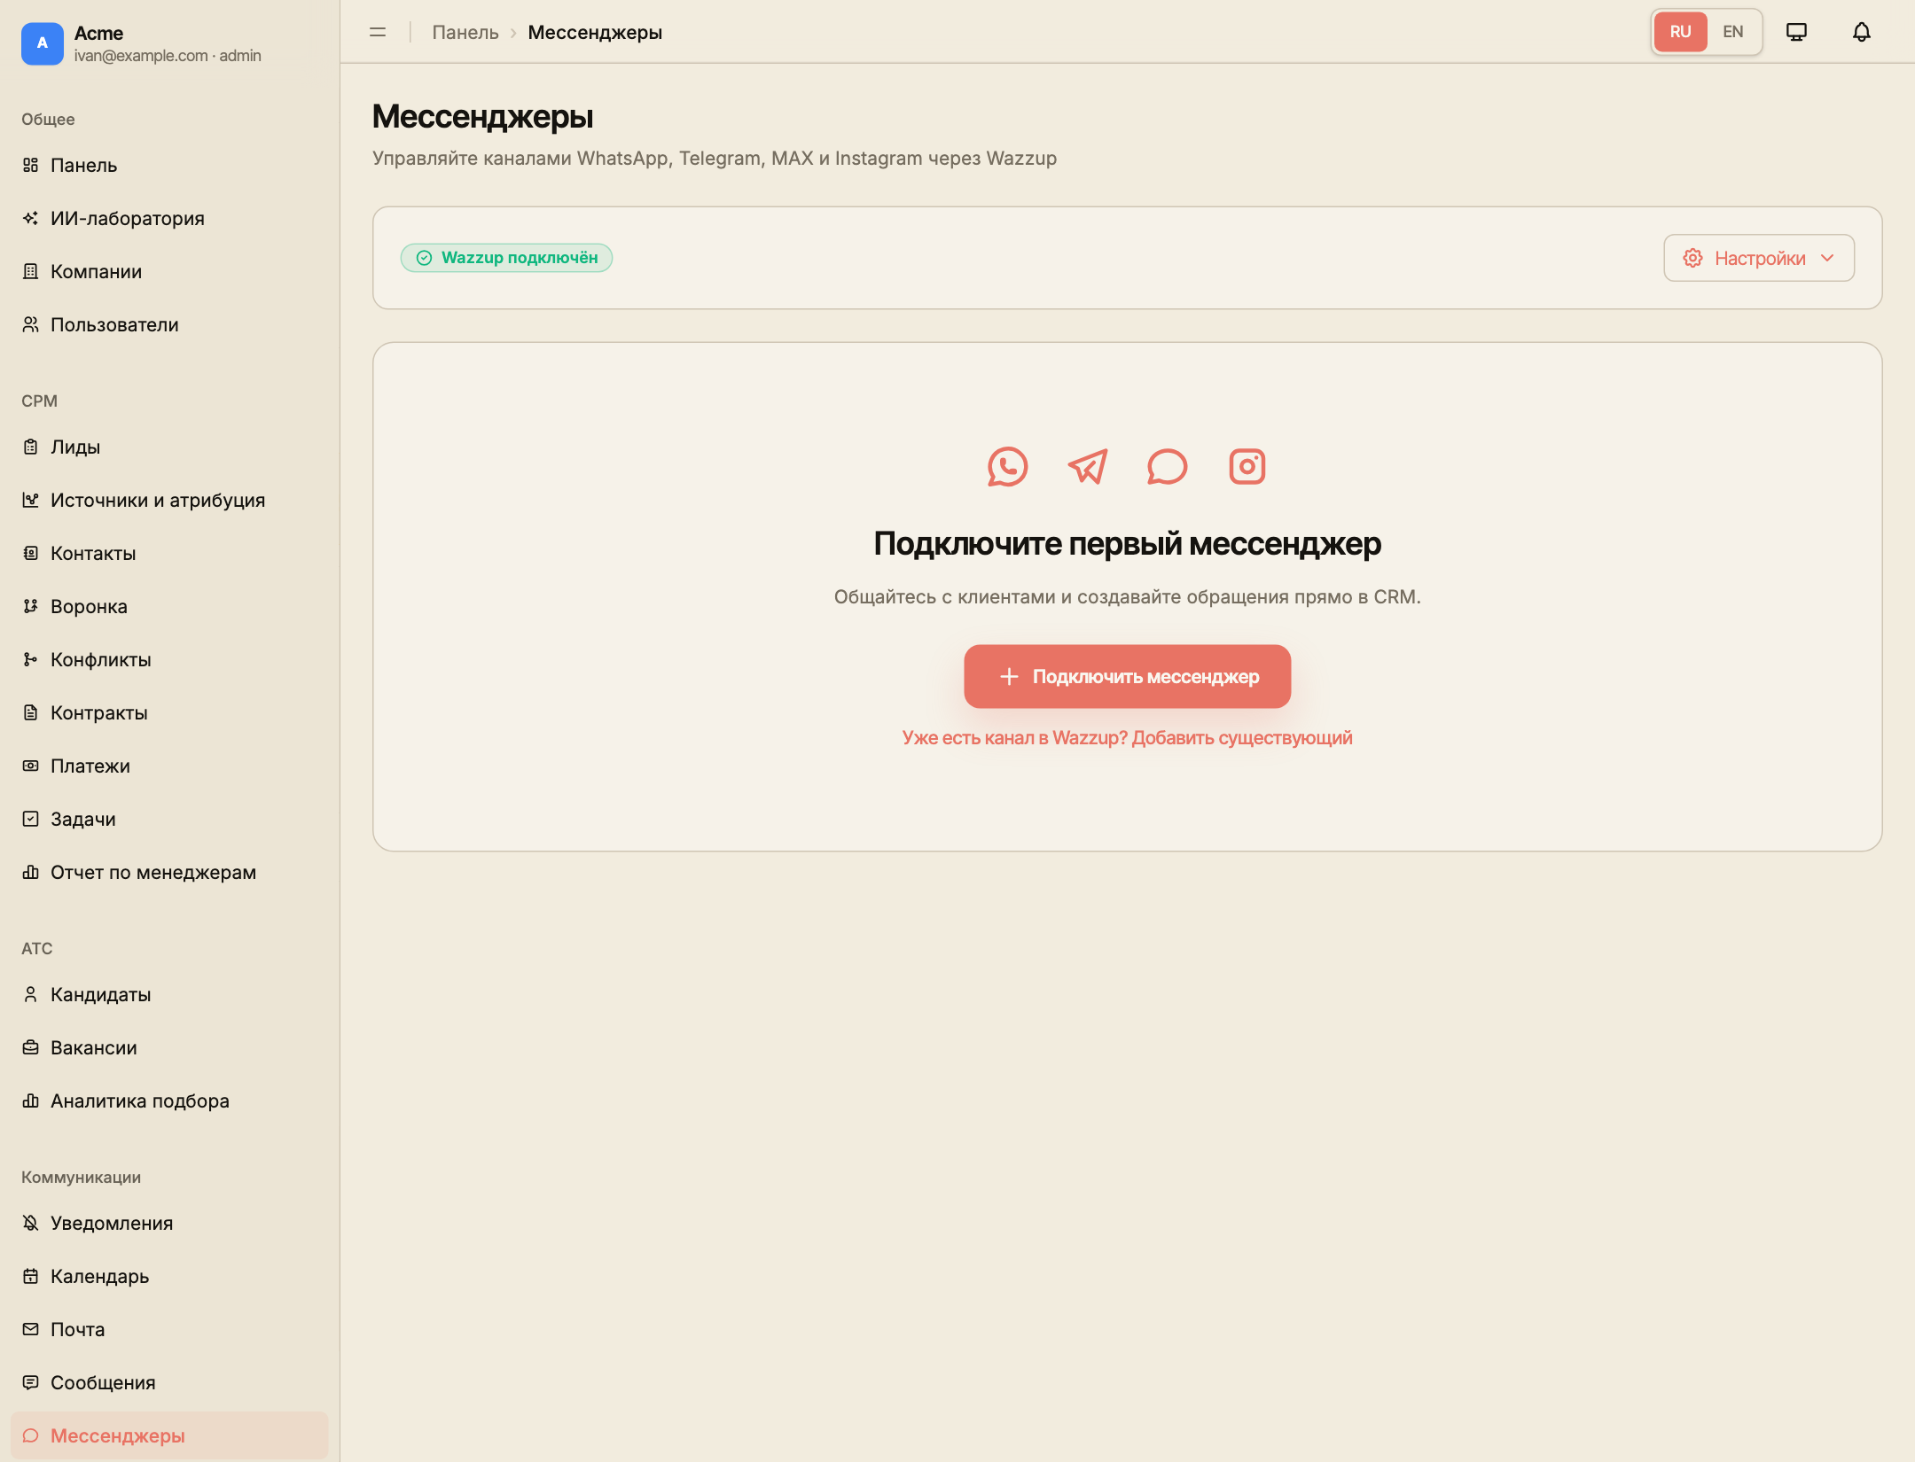Toggle the sidebar collapse icon
1915x1462 pixels.
point(378,32)
